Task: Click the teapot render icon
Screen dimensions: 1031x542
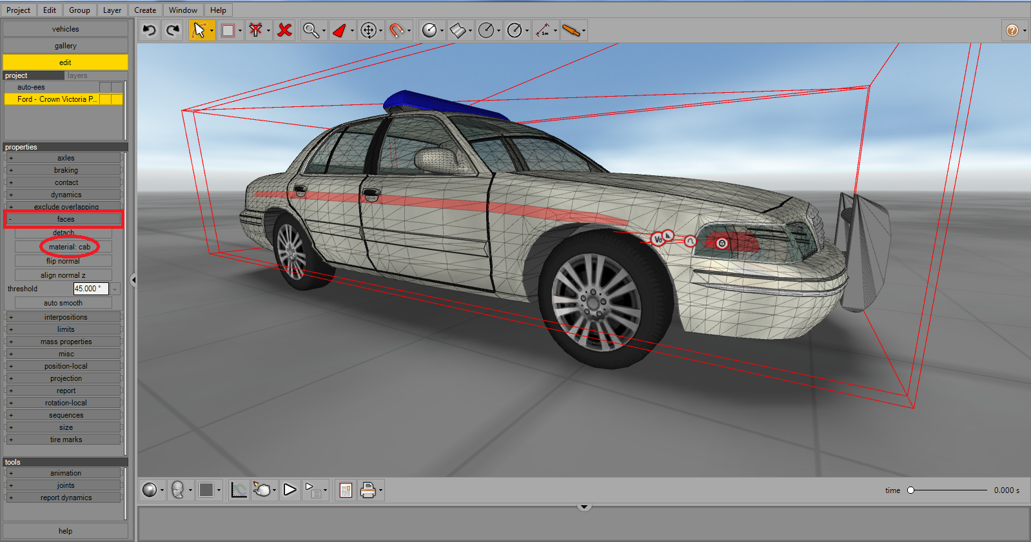Action: pos(262,490)
